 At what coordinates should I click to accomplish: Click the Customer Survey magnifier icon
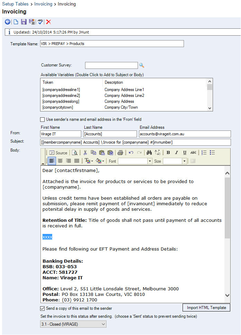141,65
